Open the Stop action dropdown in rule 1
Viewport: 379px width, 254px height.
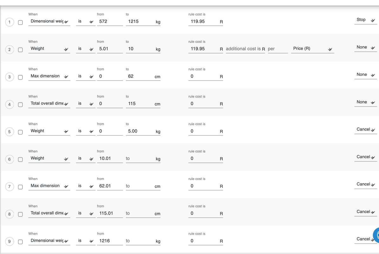(365, 20)
